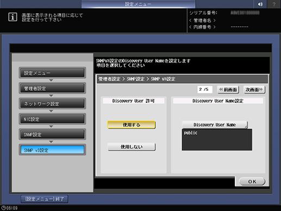The width and height of the screenshot is (281, 211).
Task: Click the シリアル番号 label
Action: pos(203,13)
